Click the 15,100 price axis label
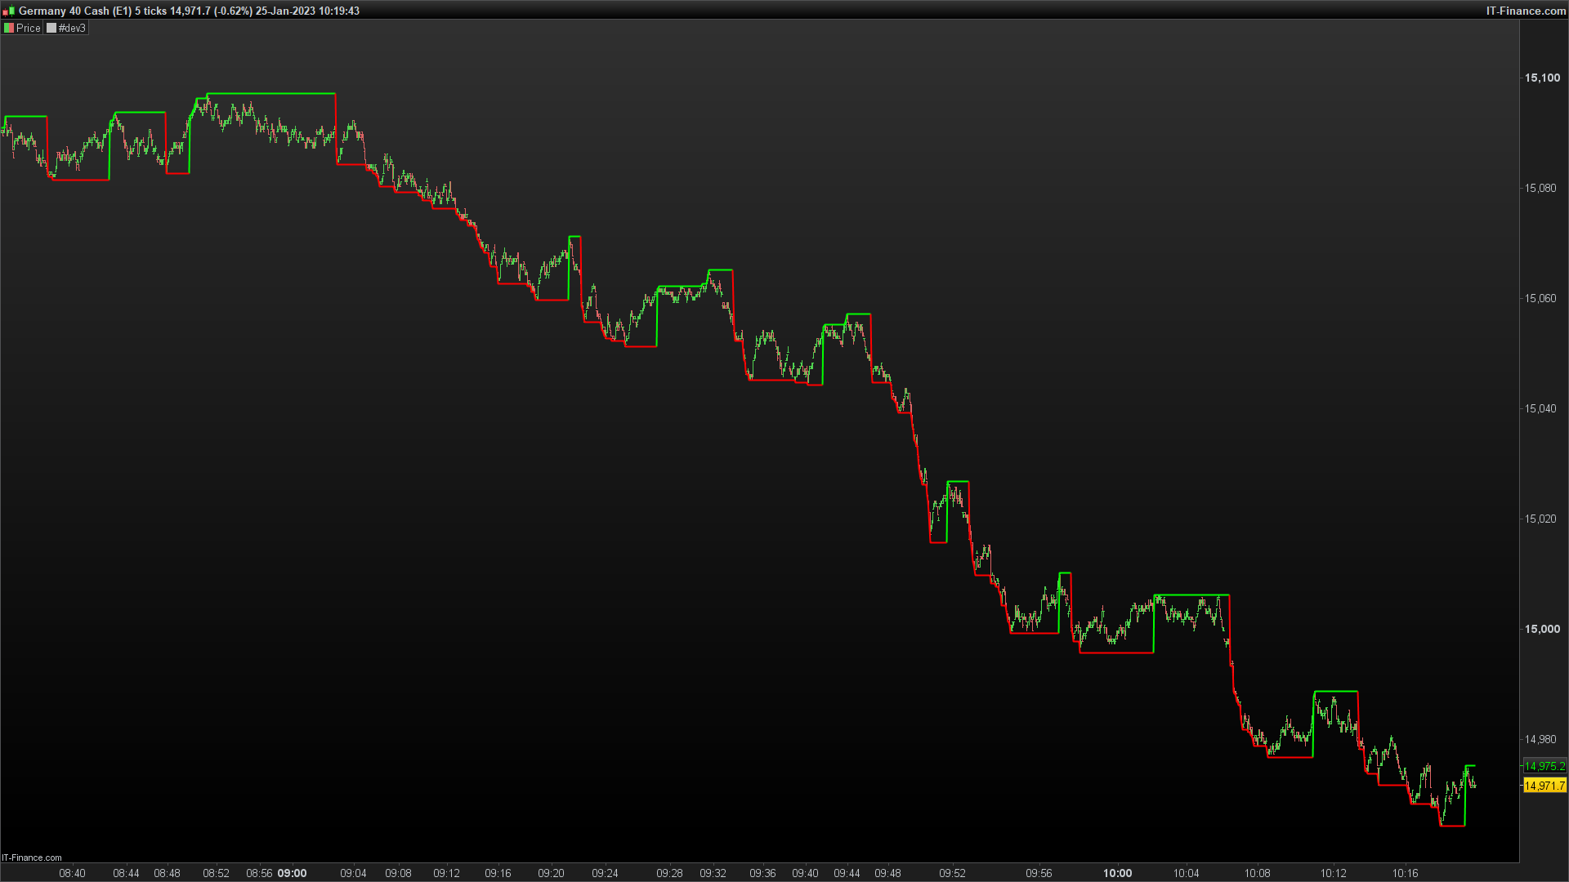1569x882 pixels. click(1541, 78)
